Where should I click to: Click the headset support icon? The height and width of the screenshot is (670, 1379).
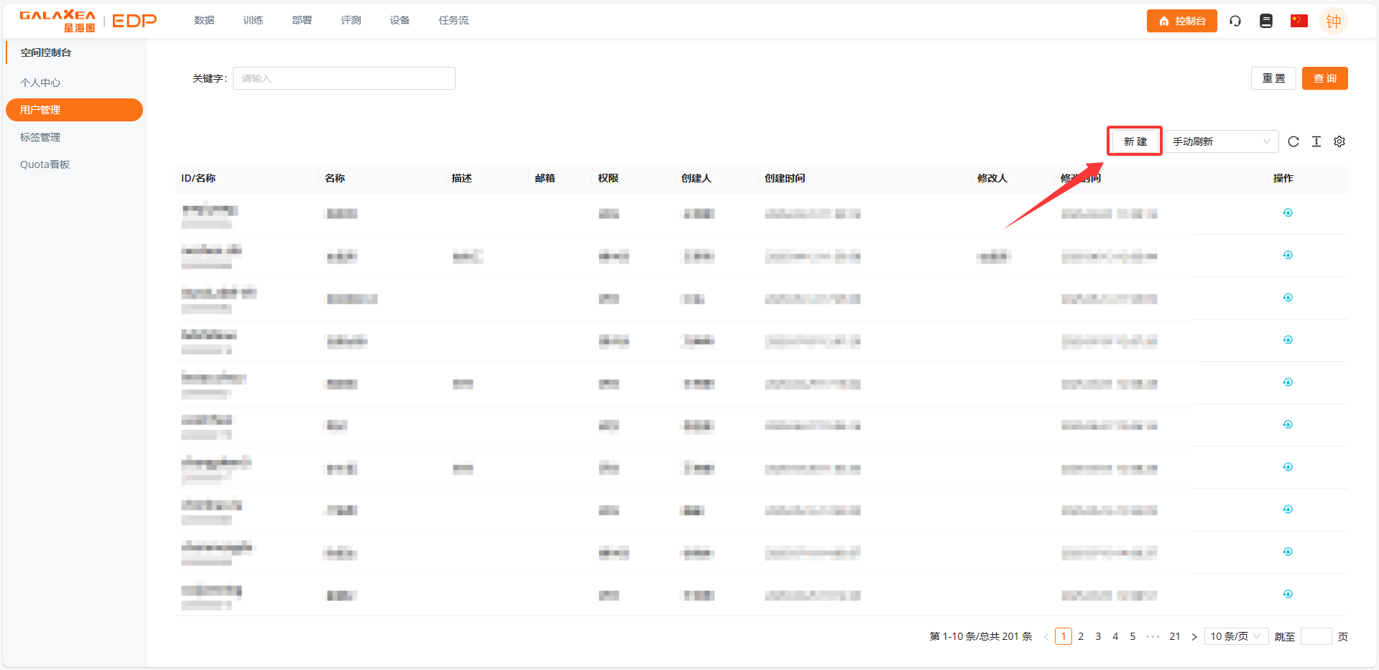[x=1235, y=21]
